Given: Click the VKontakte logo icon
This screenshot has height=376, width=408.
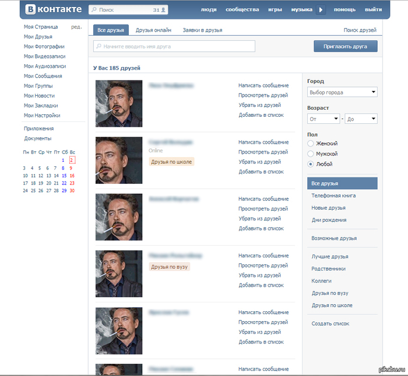Looking at the screenshot, I should click(30, 9).
